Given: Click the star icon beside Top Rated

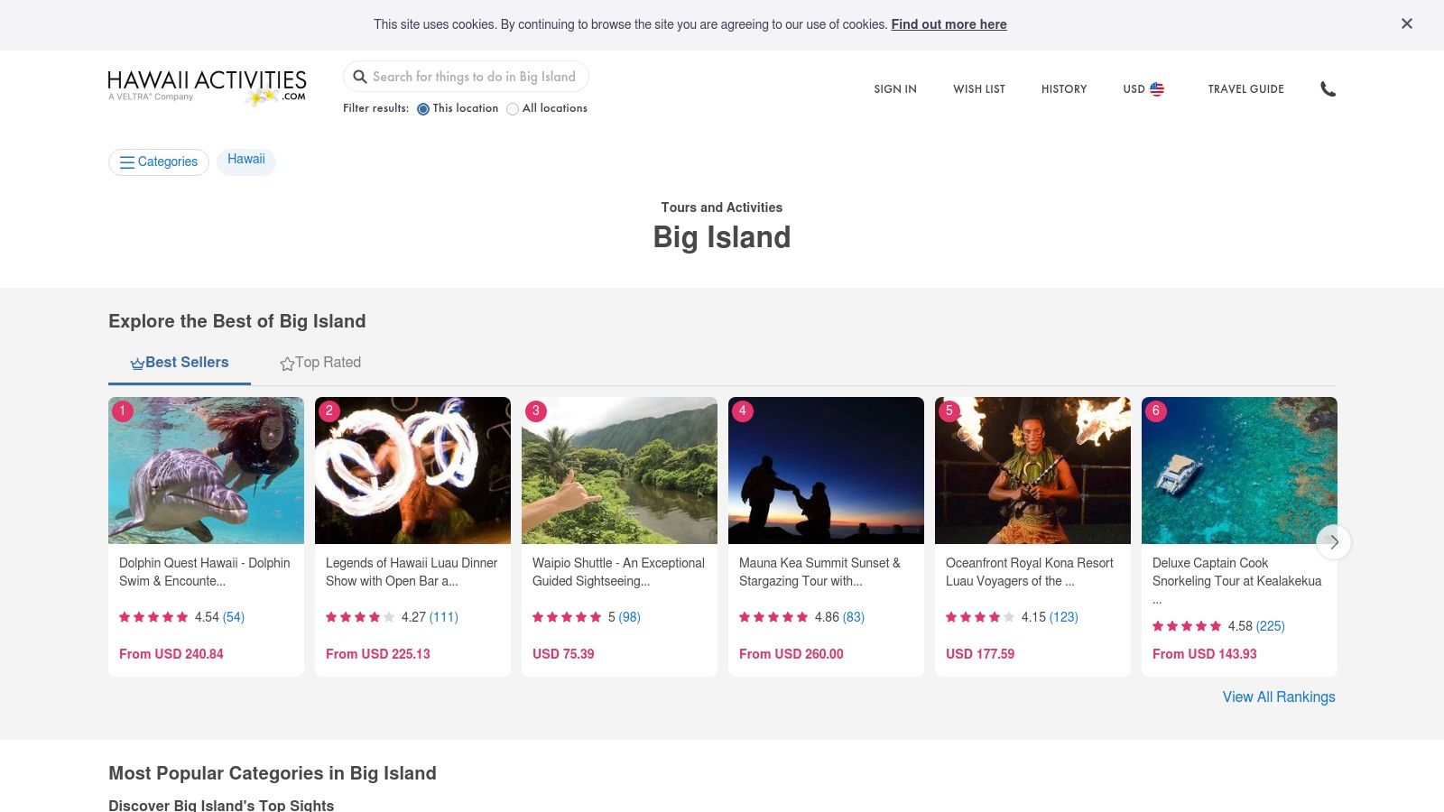Looking at the screenshot, I should point(287,364).
